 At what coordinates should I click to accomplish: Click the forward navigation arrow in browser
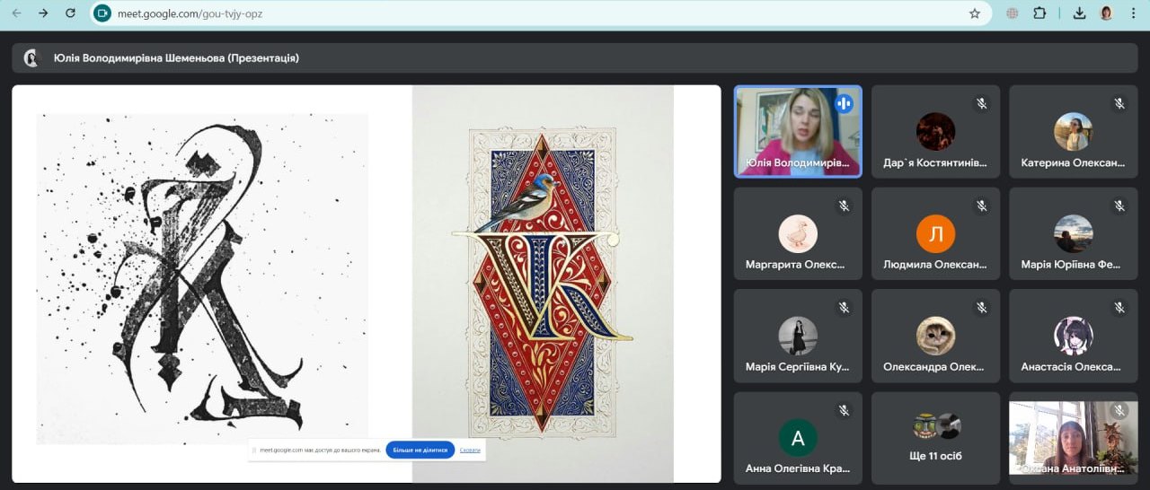[x=43, y=13]
